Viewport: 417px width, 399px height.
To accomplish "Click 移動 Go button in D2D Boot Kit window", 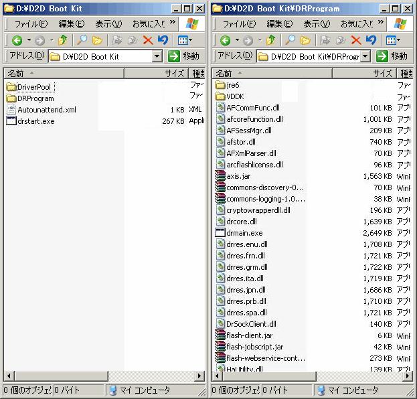I will [x=184, y=56].
